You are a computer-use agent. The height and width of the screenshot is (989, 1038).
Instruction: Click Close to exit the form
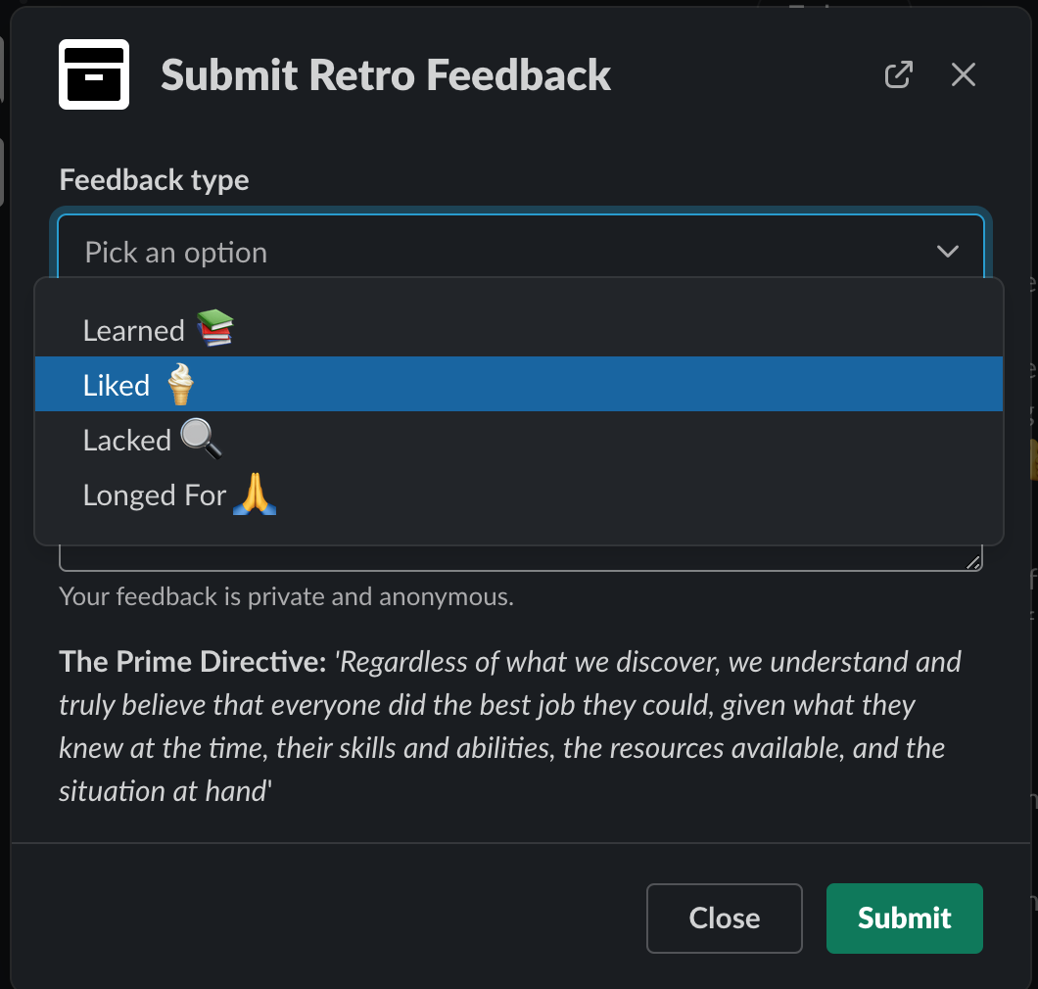tap(724, 918)
